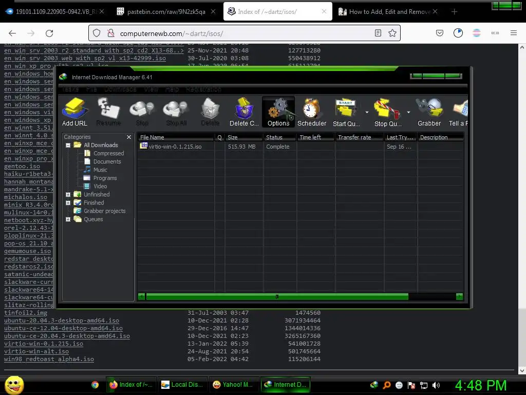Open the Firefox hamburger menu
The width and height of the screenshot is (526, 395).
coord(514,33)
